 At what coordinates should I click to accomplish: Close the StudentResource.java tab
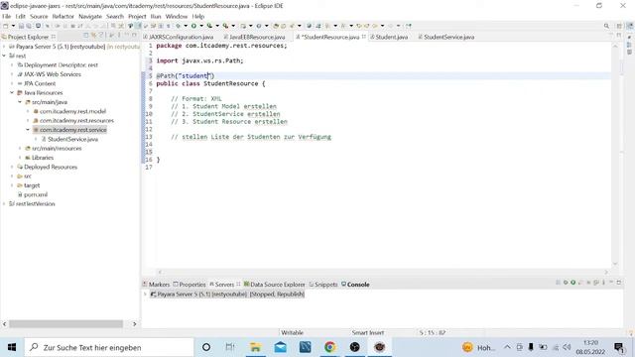(x=364, y=37)
